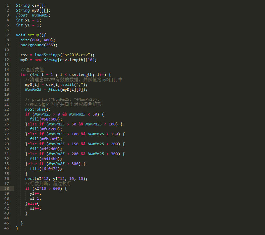265x235 pixels.
Task: Click the Chinese comment mentioning myD[][]
Action: 74,80
